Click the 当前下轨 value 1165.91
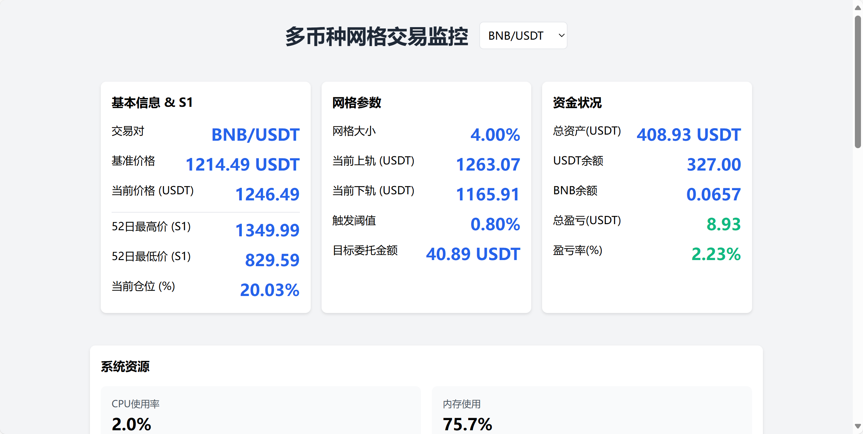This screenshot has height=434, width=863. (x=488, y=194)
